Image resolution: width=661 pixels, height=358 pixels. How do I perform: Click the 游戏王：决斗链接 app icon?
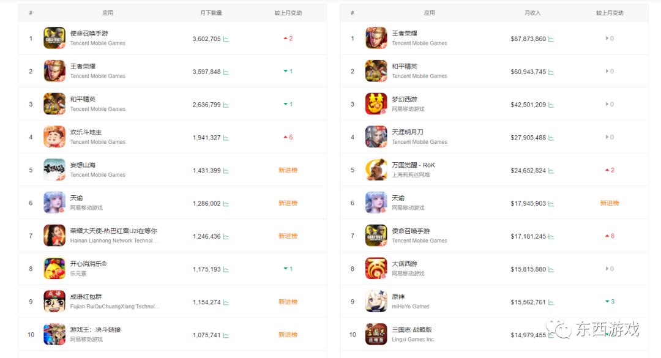click(x=54, y=334)
